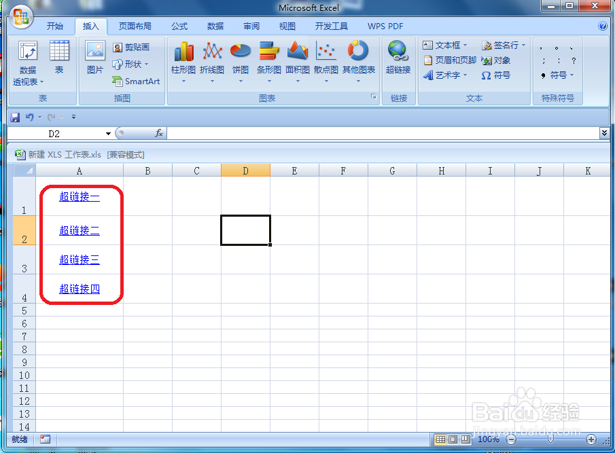Switch to the Home (开始) tab
Viewport: 615px width, 453px height.
click(x=54, y=26)
